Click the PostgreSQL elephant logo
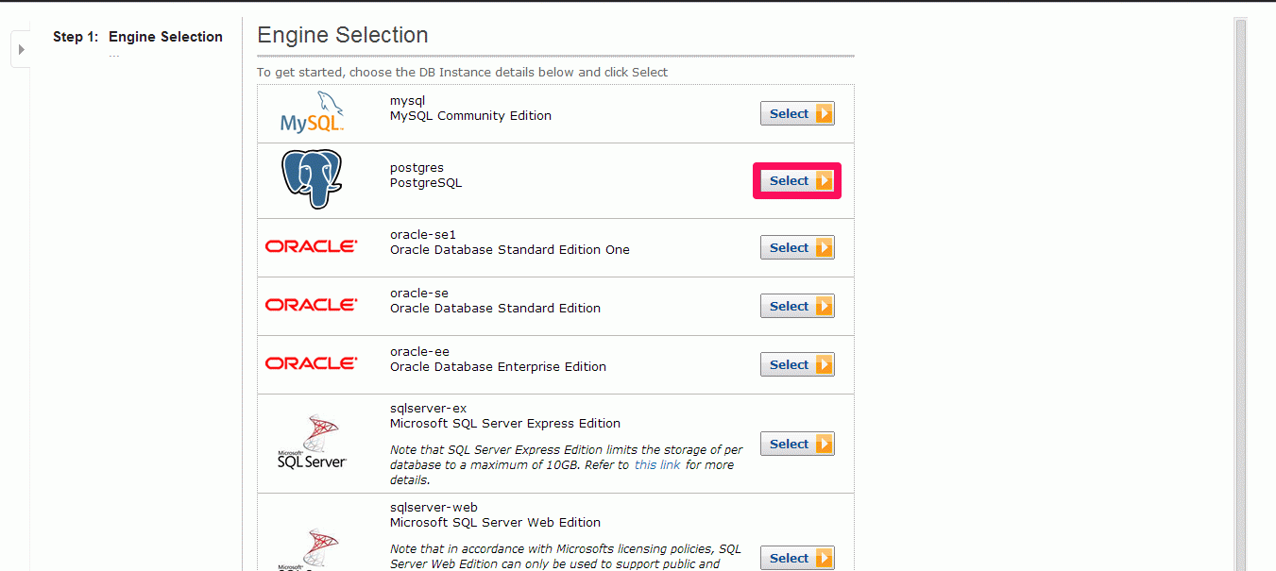This screenshot has width=1276, height=571. coord(312,179)
